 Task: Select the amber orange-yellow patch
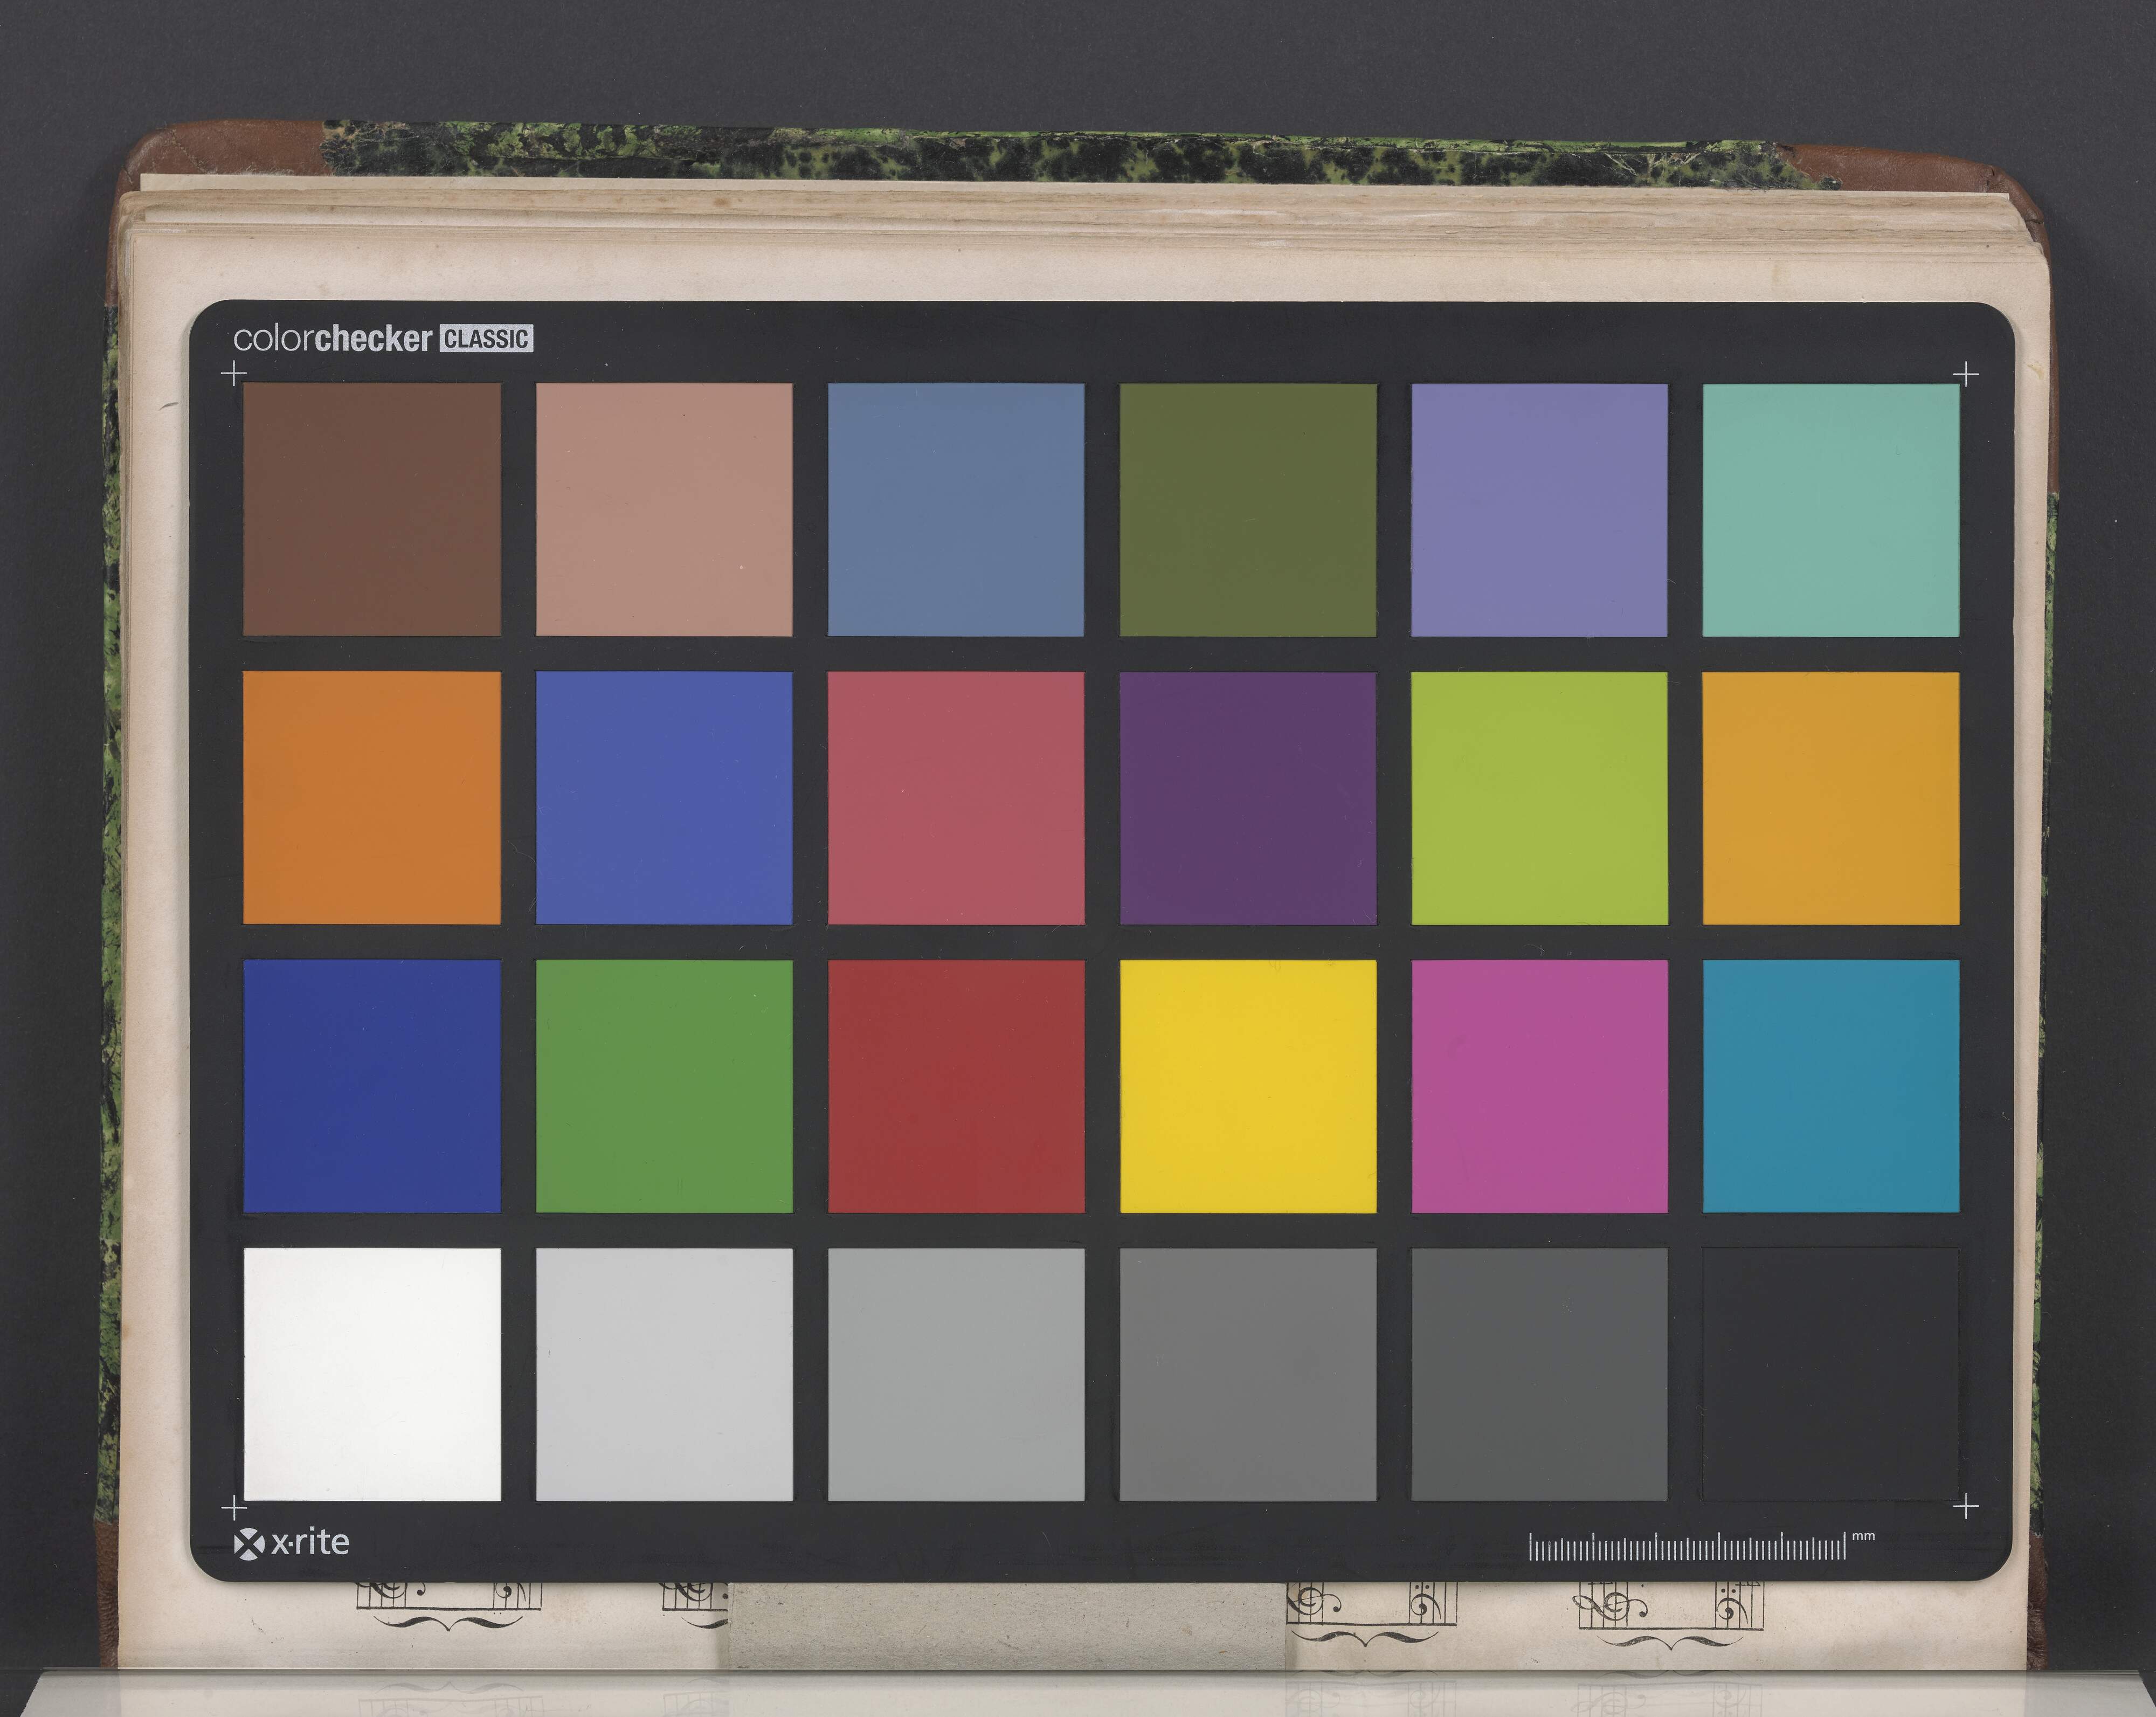(x=1831, y=798)
